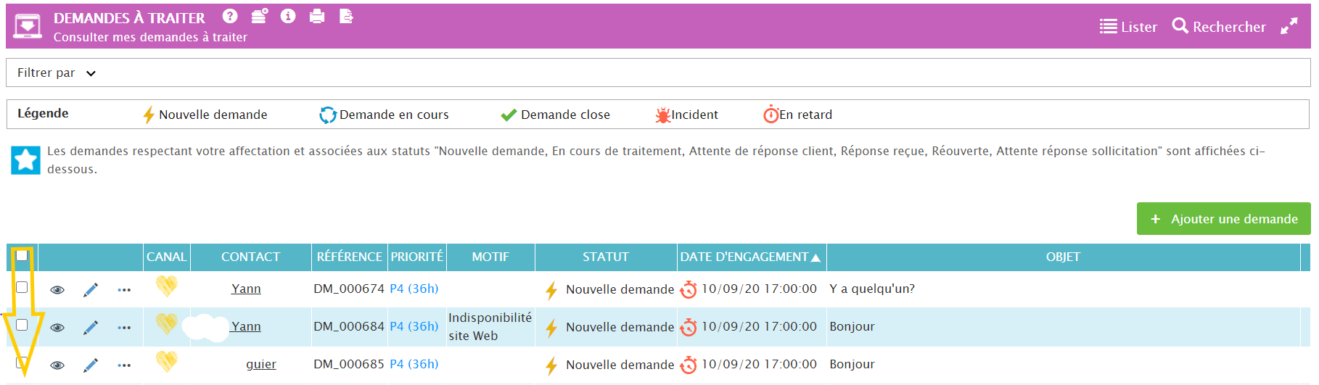
Task: Expand view with fullscreen arrows icon
Action: pos(1289,27)
